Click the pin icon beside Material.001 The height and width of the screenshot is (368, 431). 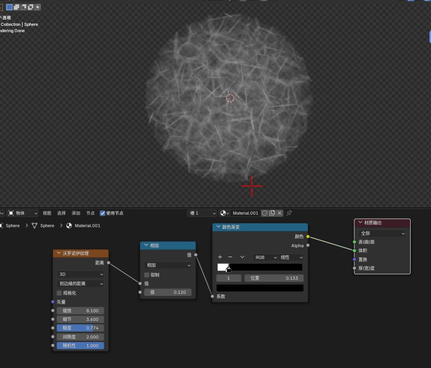(x=289, y=213)
